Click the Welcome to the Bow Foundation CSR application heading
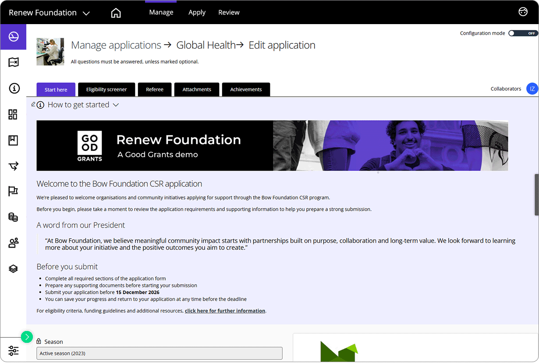This screenshot has width=539, height=363. [119, 184]
